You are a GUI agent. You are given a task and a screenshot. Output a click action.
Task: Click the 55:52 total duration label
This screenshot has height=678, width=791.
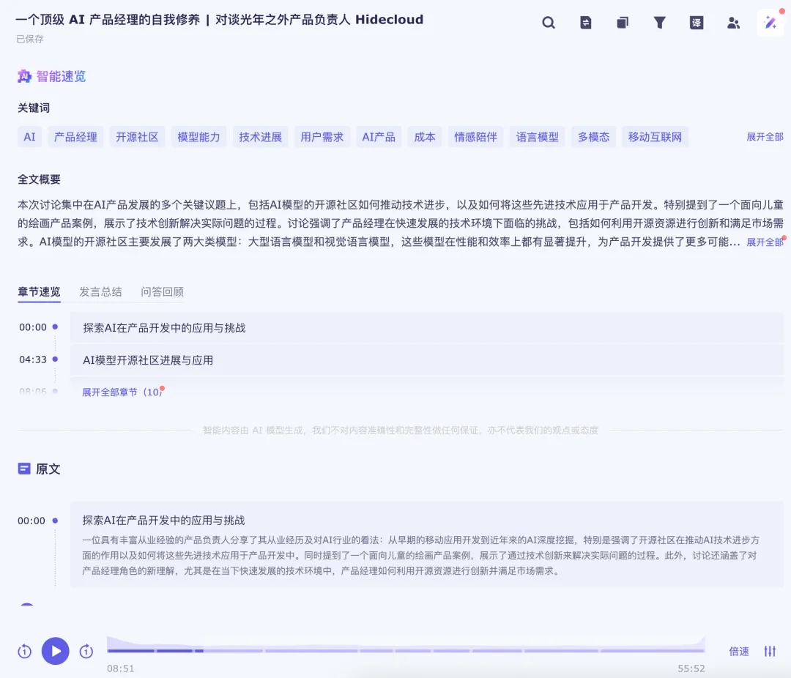pos(691,668)
